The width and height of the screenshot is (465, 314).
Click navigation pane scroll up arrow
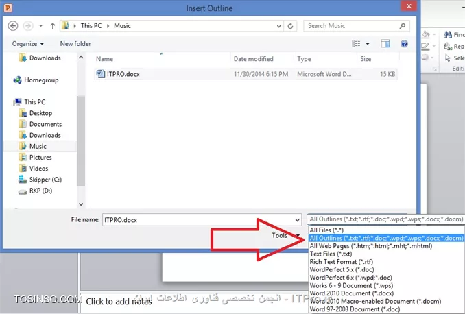point(81,57)
